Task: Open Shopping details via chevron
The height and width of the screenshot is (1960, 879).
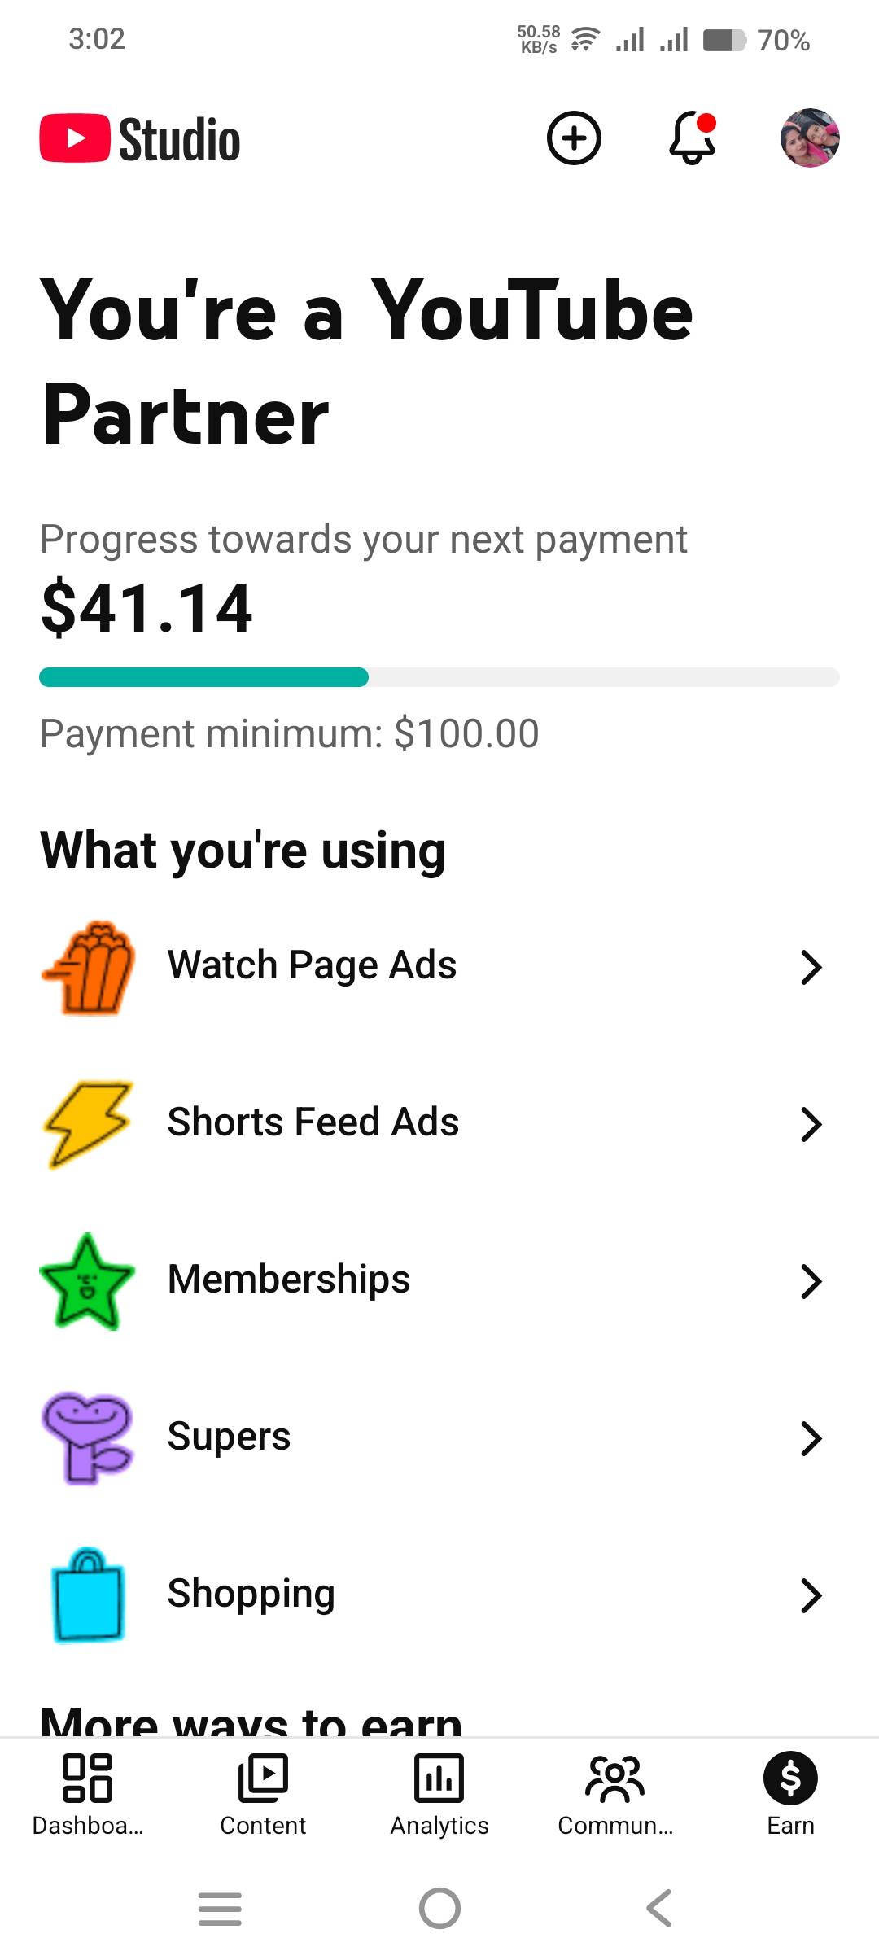Action: [x=811, y=1595]
